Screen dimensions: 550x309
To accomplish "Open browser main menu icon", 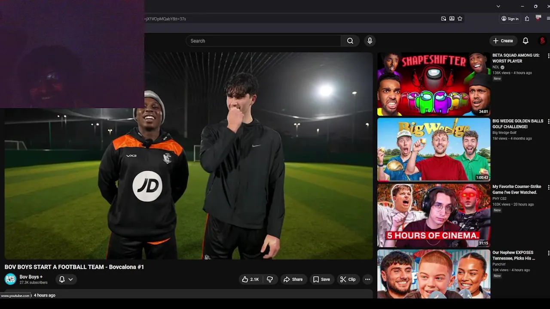I will point(548,18).
